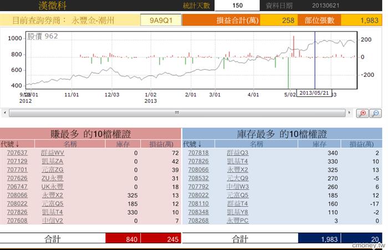The image size is (388, 250).
Task: Open warrant code 707129 link
Action: coord(17,162)
